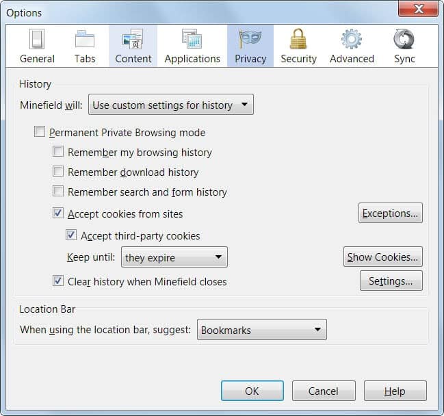
Task: Open the Keep until cookies dropdown
Action: click(x=174, y=257)
